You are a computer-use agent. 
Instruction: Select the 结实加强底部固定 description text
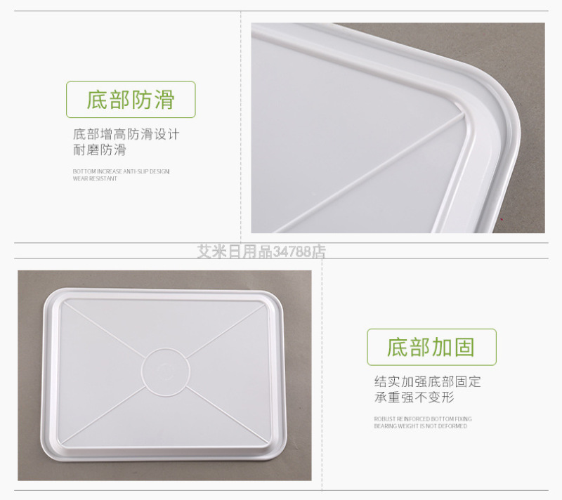427,382
